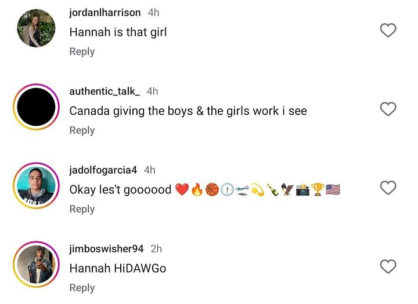Open jimboswisher94's mirror selfie avatar
418x304 pixels.
(36, 264)
